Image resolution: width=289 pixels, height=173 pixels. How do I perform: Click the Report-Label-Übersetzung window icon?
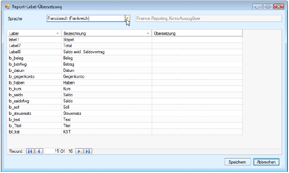pyautogui.click(x=7, y=7)
